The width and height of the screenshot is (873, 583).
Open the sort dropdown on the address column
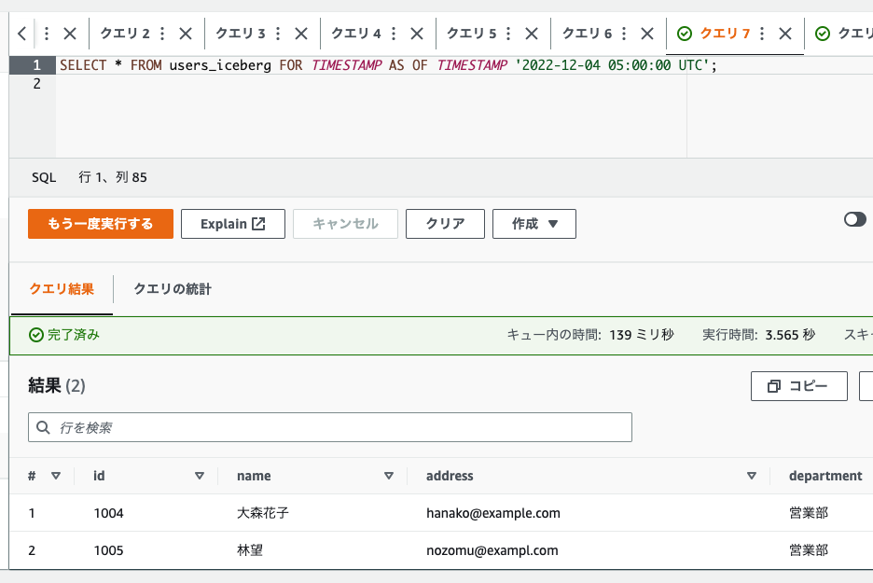pos(752,476)
